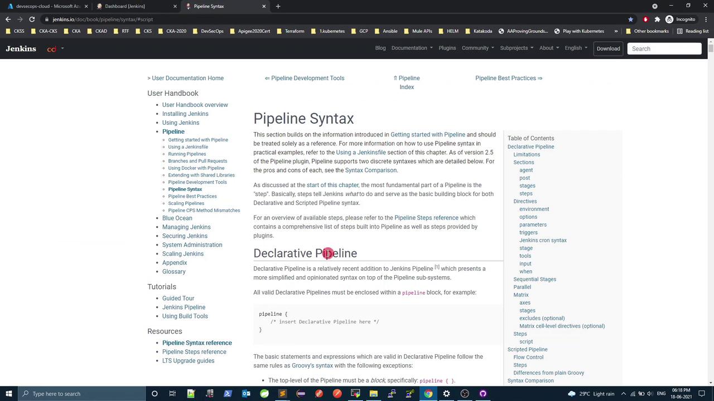Expand the About dropdown menu
The width and height of the screenshot is (714, 401).
pyautogui.click(x=549, y=48)
